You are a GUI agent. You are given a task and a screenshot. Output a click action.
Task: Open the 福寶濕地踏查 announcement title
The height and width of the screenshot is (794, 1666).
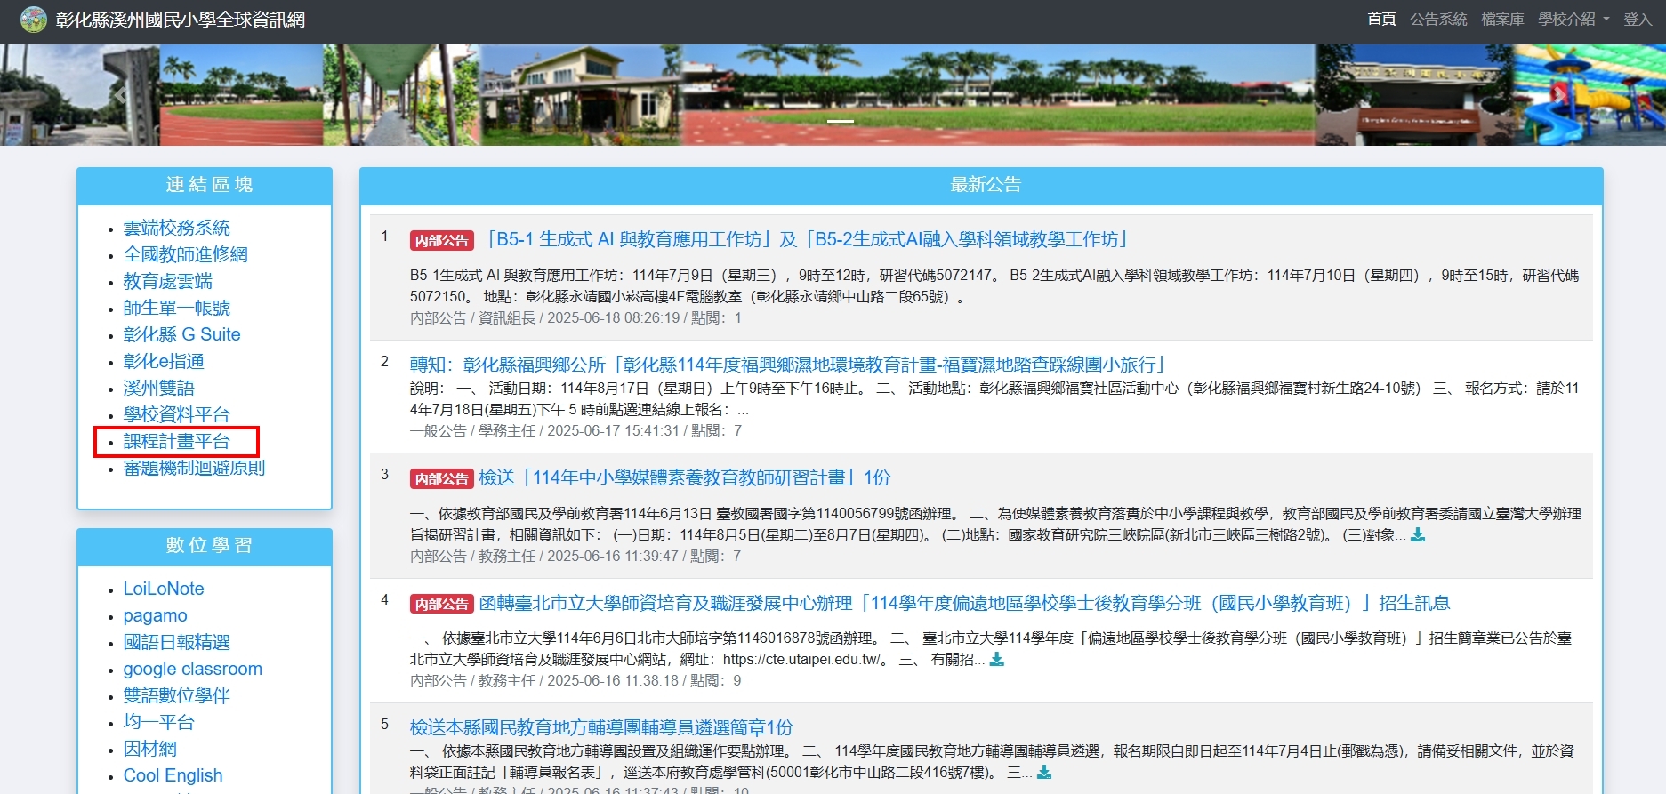coord(787,365)
